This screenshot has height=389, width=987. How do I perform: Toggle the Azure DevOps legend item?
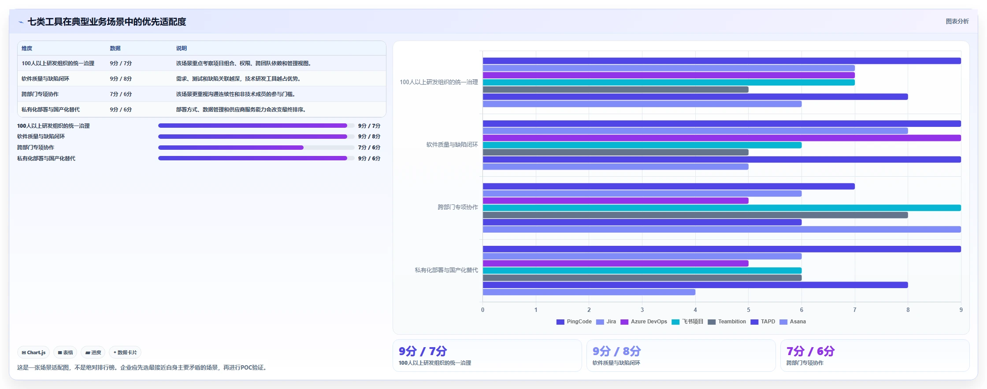click(x=644, y=322)
